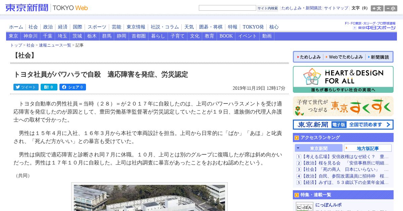Click the article's aerial photo
This screenshot has height=211, width=403.
pos(149,198)
